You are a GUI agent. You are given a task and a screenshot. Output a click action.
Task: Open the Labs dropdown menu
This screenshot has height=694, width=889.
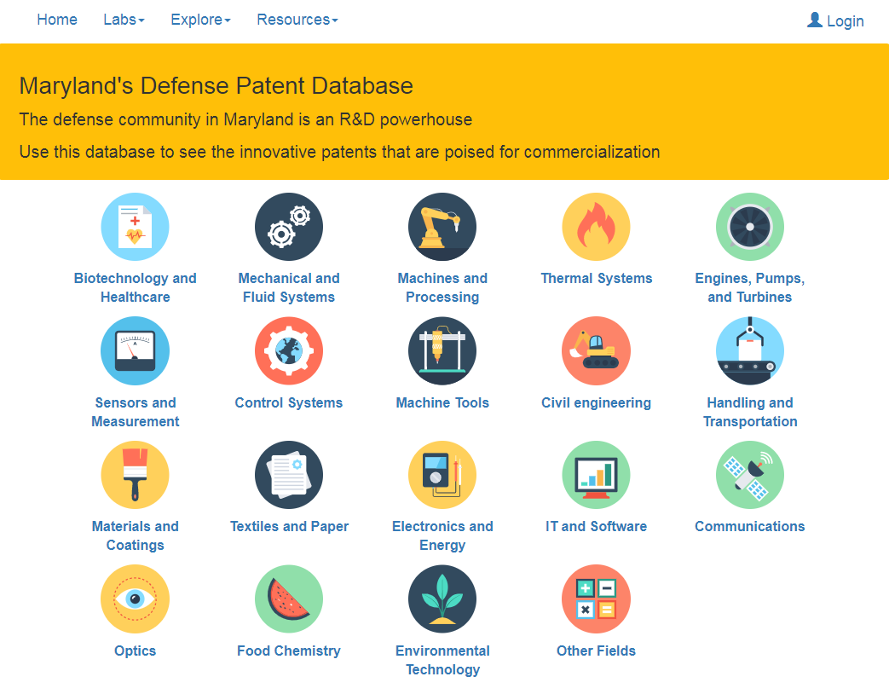click(124, 20)
